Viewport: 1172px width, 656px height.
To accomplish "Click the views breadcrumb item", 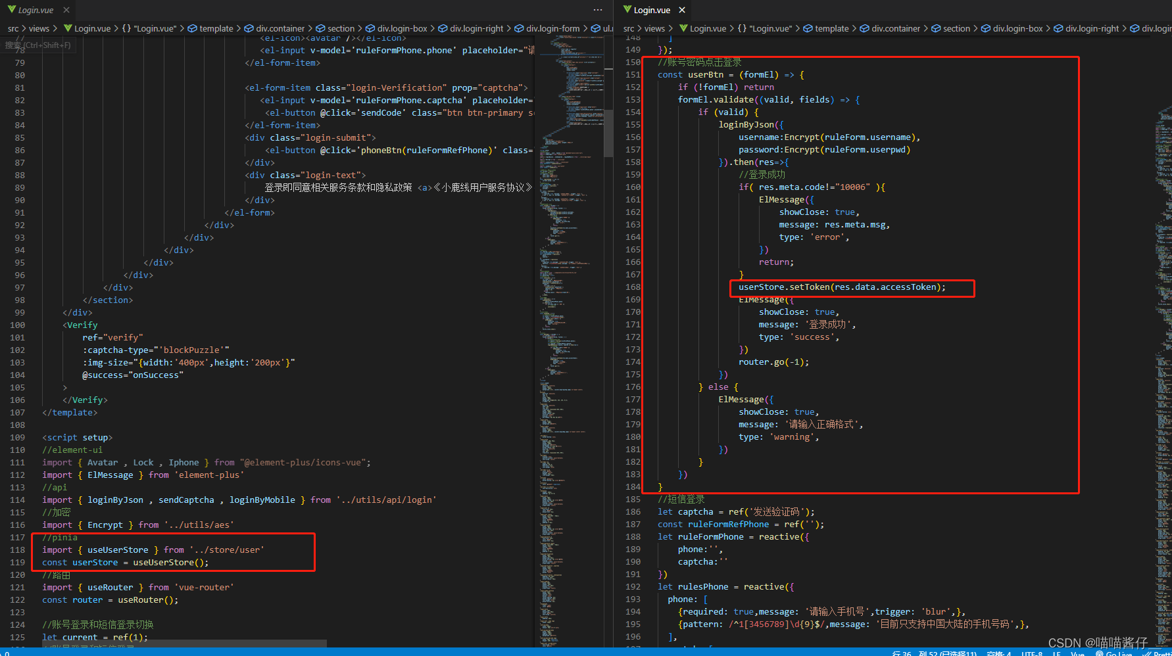I will tap(39, 28).
